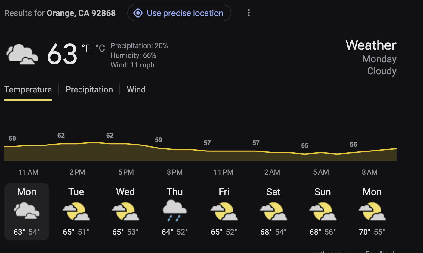The height and width of the screenshot is (253, 423).
Task: Select Sunday's partly cloudy forecast icon
Action: (323, 212)
